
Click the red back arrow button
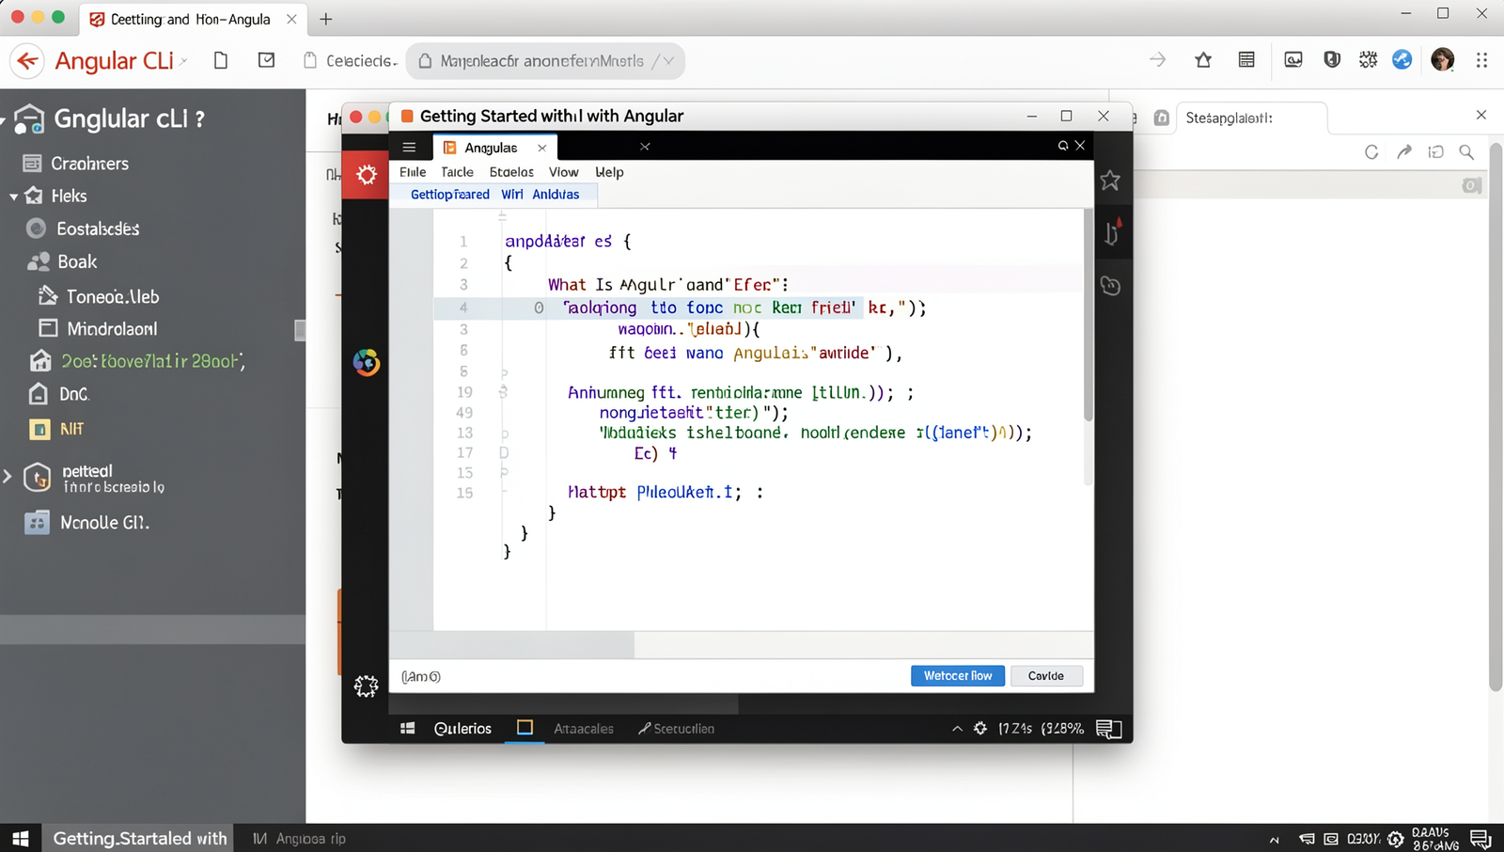tap(27, 61)
